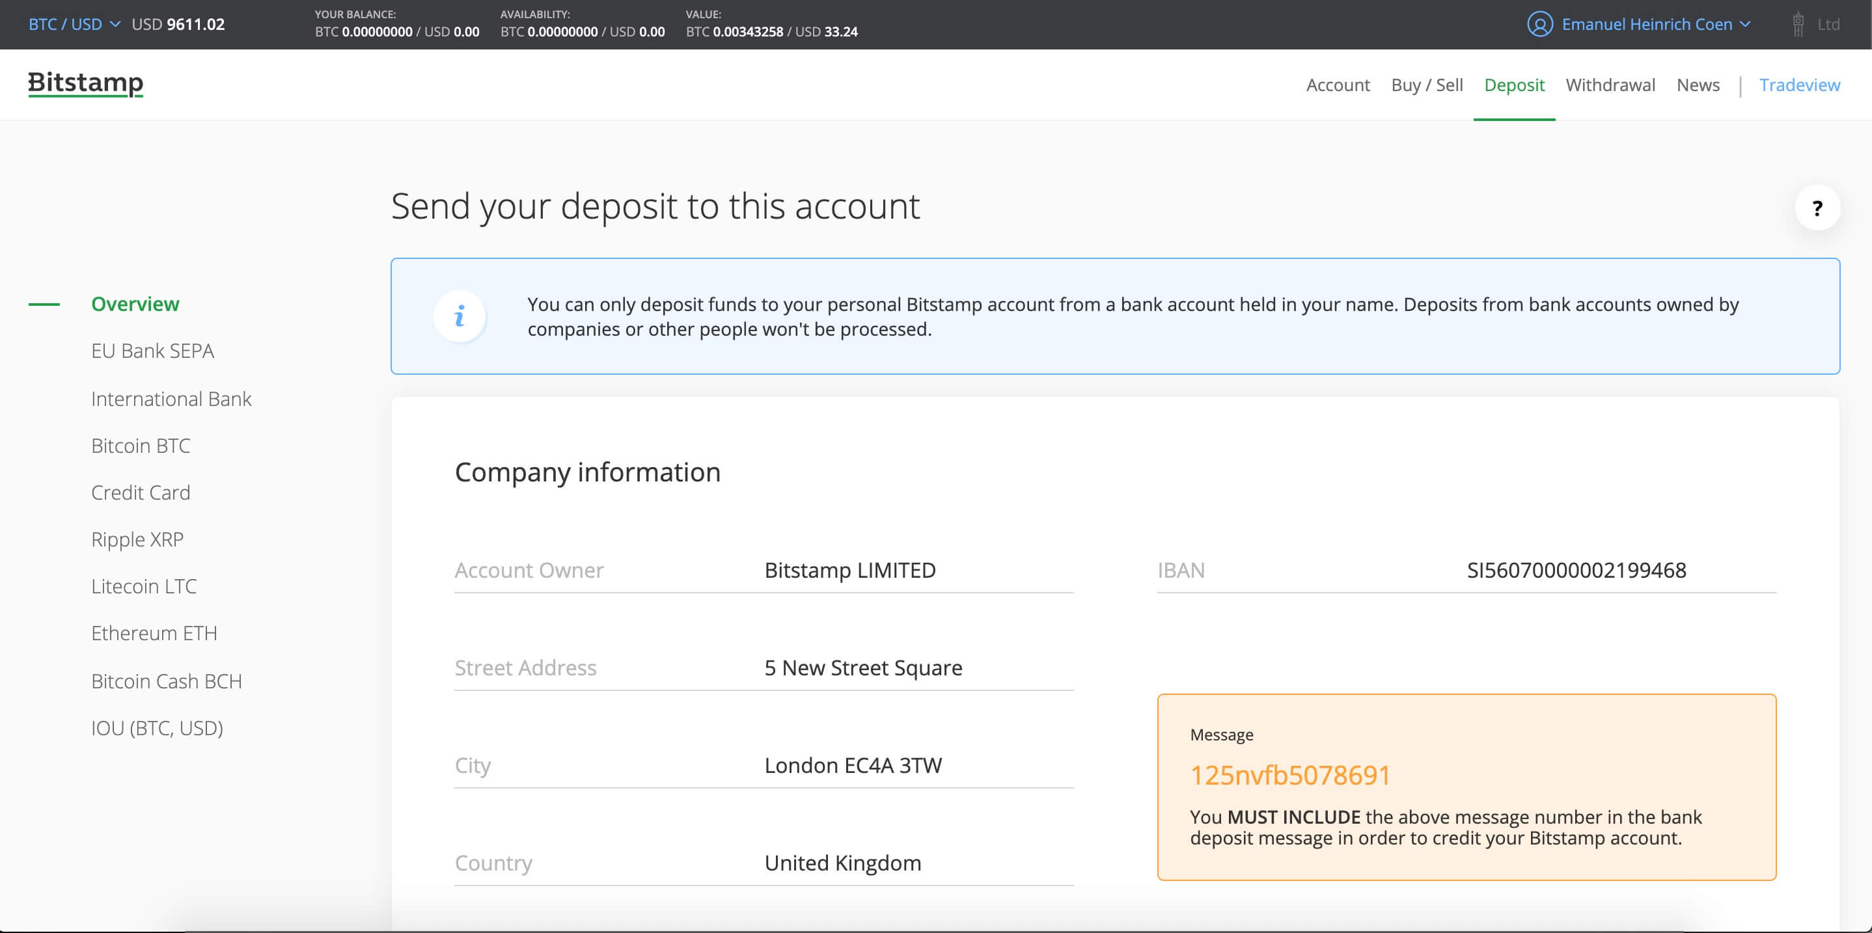
Task: Click the MUST INCLUDE warning text
Action: (x=1293, y=817)
